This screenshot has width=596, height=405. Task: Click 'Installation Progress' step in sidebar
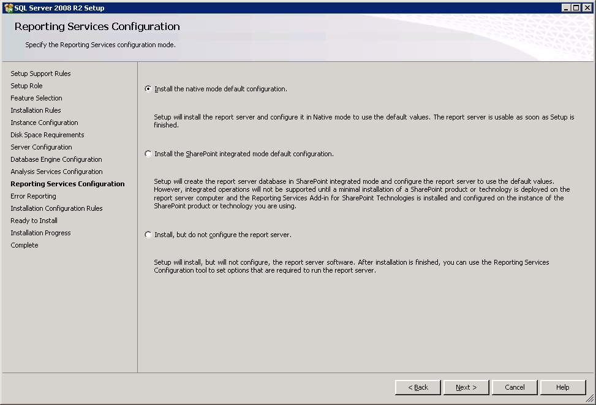[40, 233]
